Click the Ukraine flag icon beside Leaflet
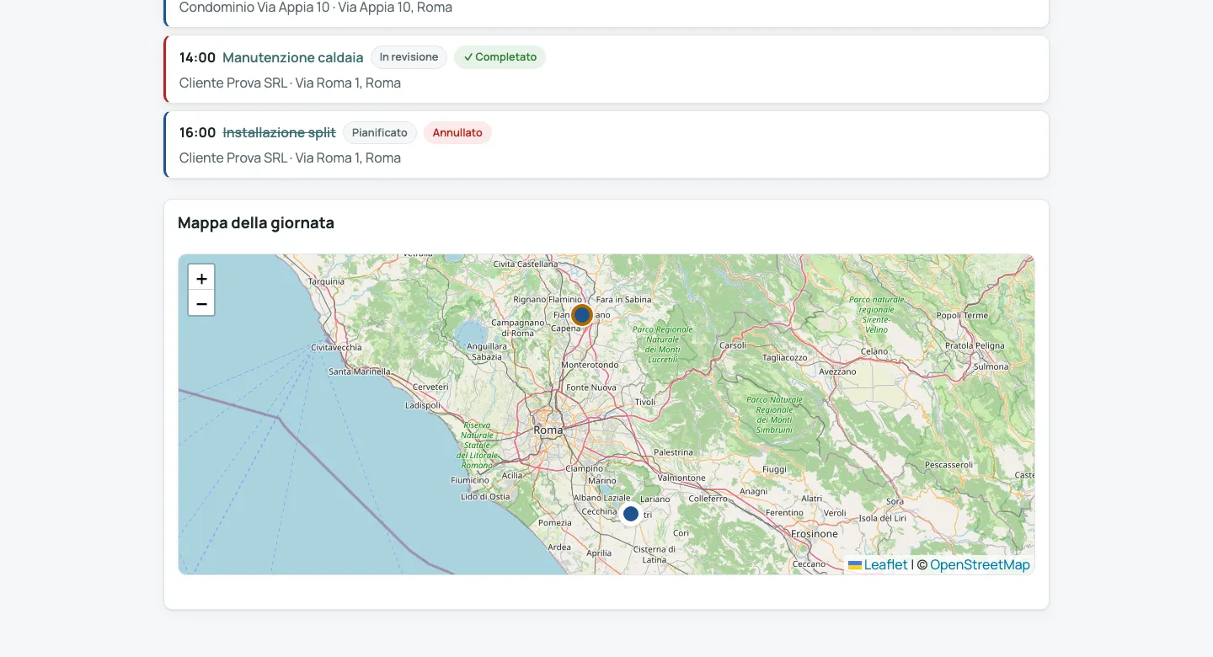The image size is (1213, 657). (855, 565)
